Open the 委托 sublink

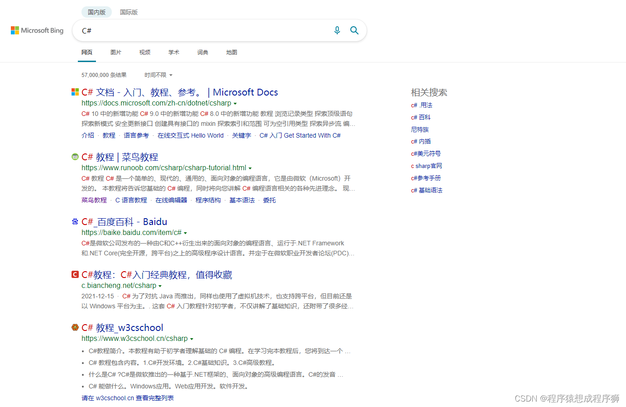click(269, 200)
